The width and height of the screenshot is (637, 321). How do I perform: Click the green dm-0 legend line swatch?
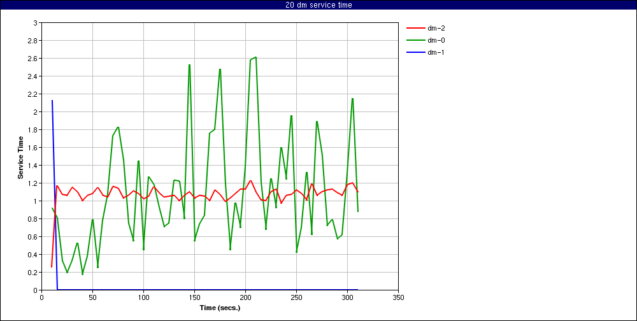tap(415, 40)
